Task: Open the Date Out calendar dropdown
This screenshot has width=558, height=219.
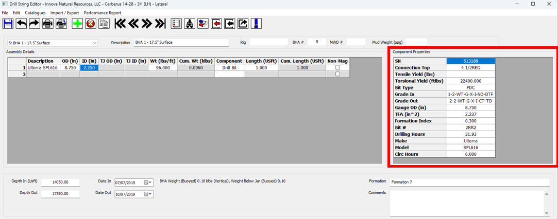Action: (x=148, y=194)
